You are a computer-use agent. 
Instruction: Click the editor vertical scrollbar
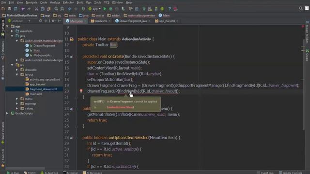(x=304, y=85)
